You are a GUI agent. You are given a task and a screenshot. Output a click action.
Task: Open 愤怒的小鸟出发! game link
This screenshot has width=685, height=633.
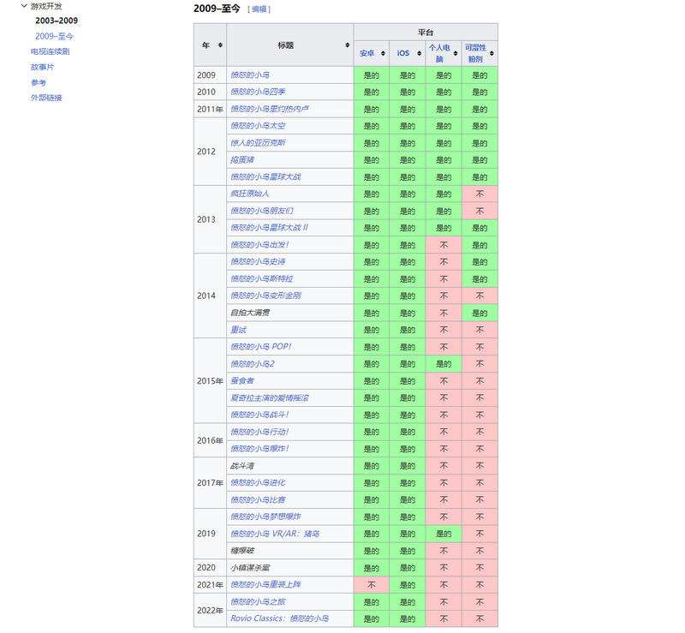point(259,245)
